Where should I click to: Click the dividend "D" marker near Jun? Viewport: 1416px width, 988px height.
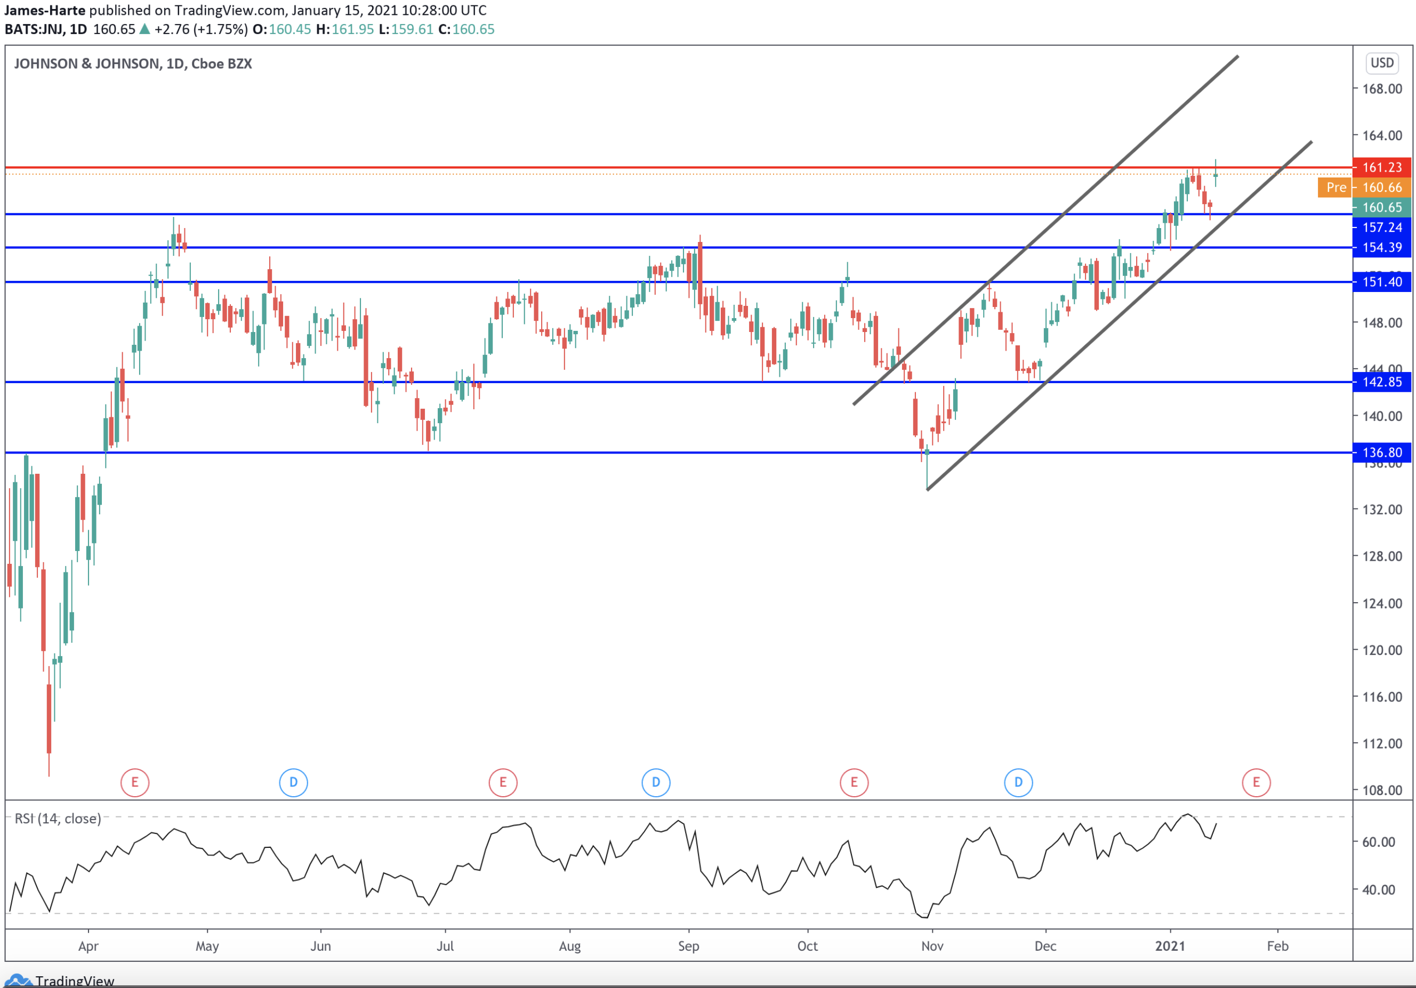coord(294,782)
